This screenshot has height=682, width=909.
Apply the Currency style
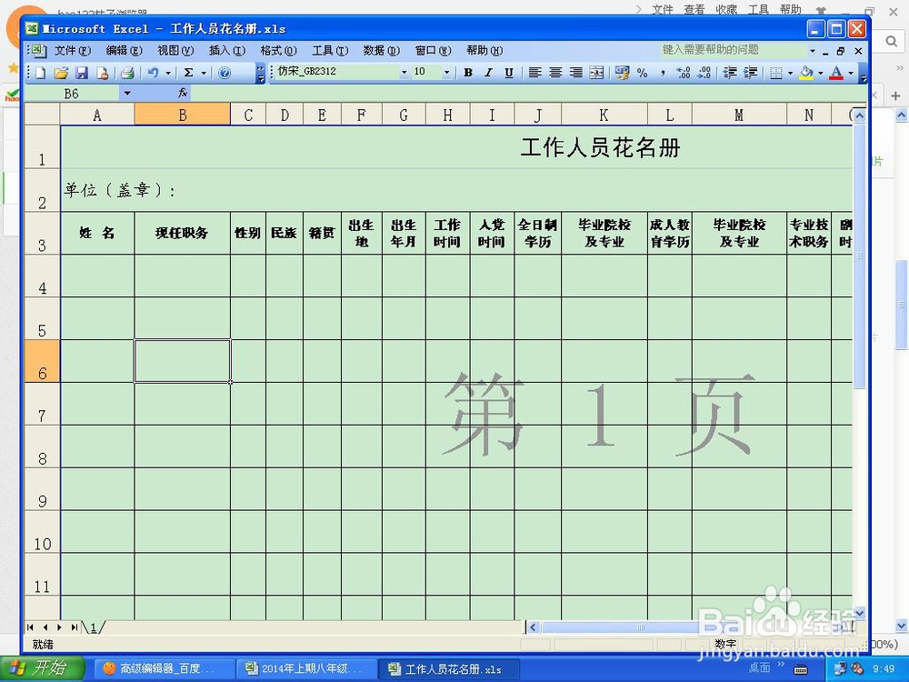point(622,73)
